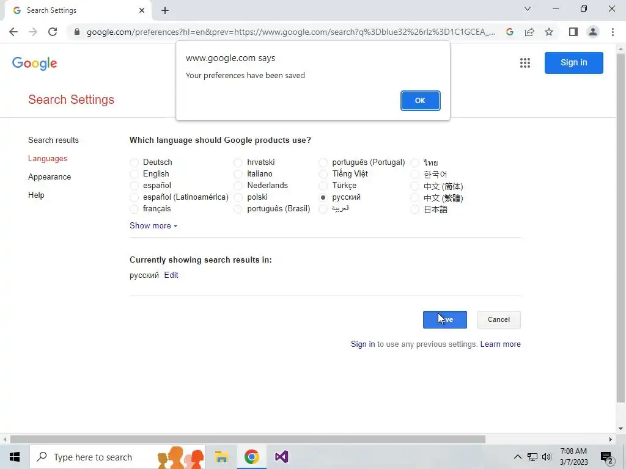Open File Explorer from taskbar
Viewport: 626px width, 469px height.
221,457
